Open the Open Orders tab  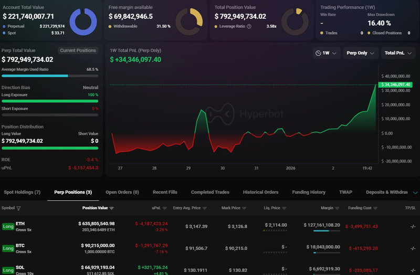pyautogui.click(x=122, y=192)
